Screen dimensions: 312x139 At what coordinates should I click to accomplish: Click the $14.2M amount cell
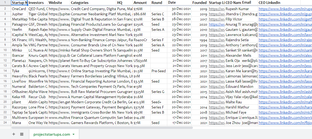[x=142, y=118]
